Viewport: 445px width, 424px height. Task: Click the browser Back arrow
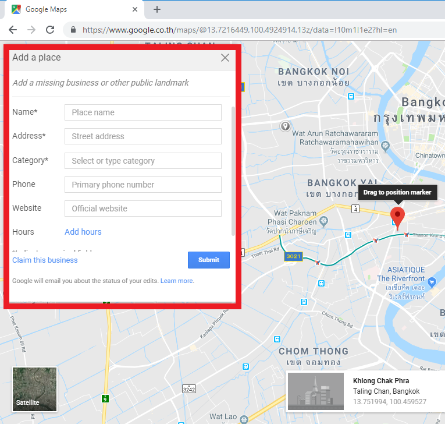click(x=13, y=30)
